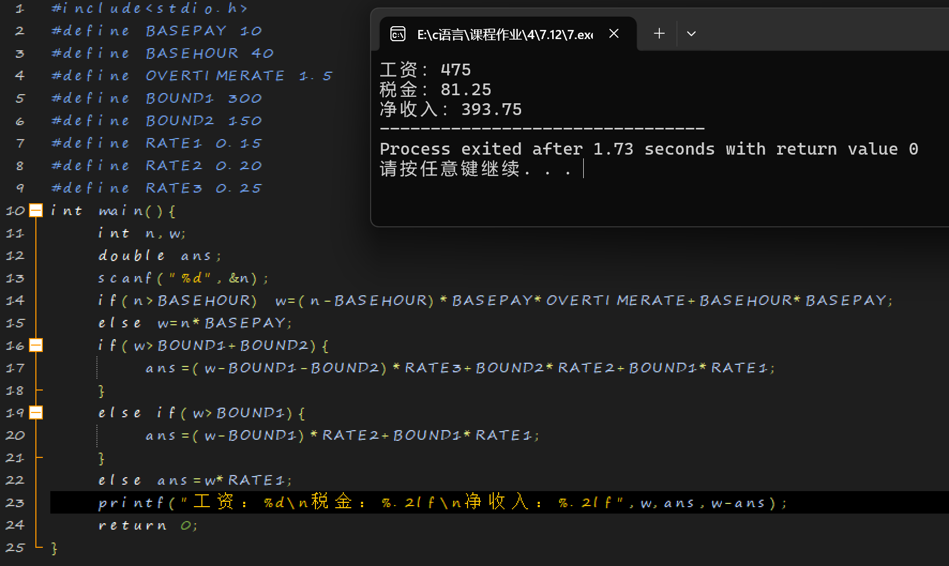The width and height of the screenshot is (949, 566).
Task: Open the terminal profiles dropdown
Action: (691, 34)
